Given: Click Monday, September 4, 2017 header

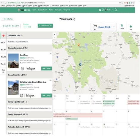Looking at the screenshot, I should 29,102.
